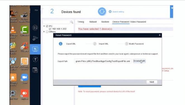The height and width of the screenshot is (105, 185).
Task: Click the blue refresh search button
Action: (102, 11)
